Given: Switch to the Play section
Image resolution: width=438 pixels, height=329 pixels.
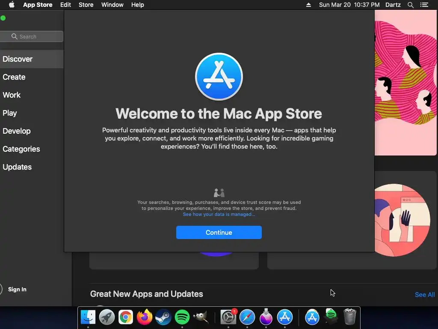Looking at the screenshot, I should [x=10, y=113].
